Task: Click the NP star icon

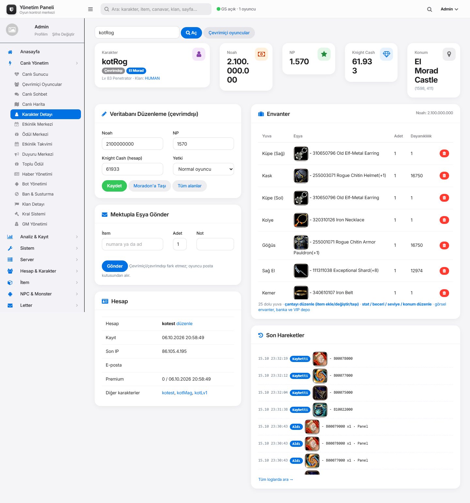Action: pyautogui.click(x=324, y=54)
